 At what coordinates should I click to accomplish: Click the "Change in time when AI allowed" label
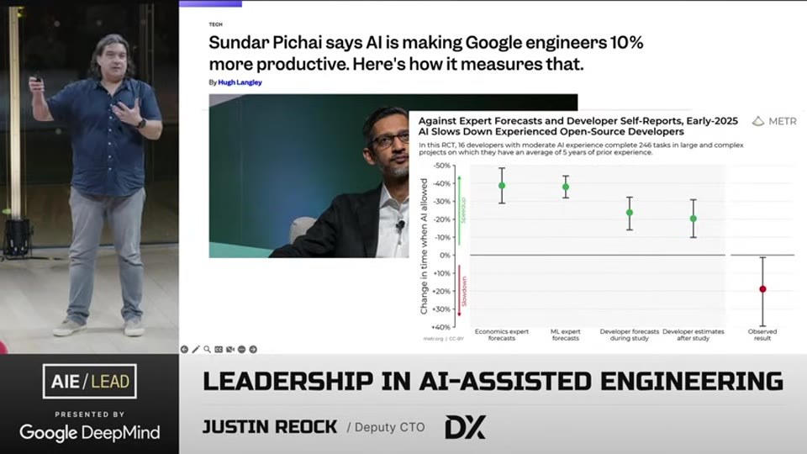(424, 246)
